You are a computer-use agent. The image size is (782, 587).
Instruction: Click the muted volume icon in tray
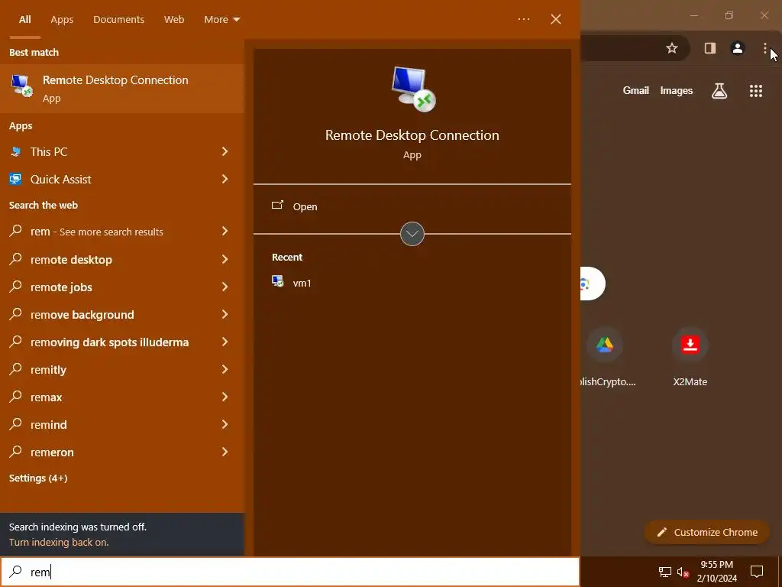pos(683,572)
